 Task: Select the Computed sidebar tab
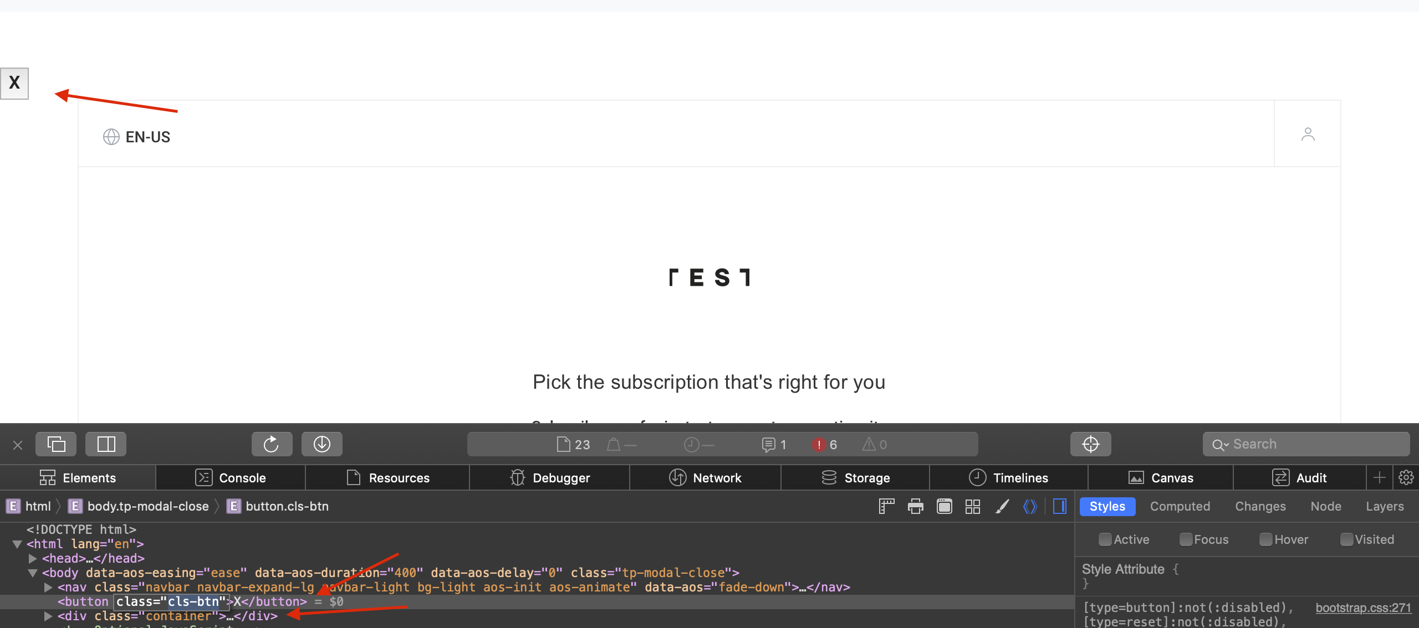coord(1180,506)
